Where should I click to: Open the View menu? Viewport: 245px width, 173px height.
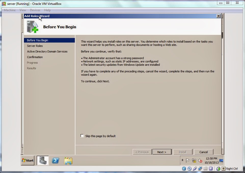(x=23, y=10)
